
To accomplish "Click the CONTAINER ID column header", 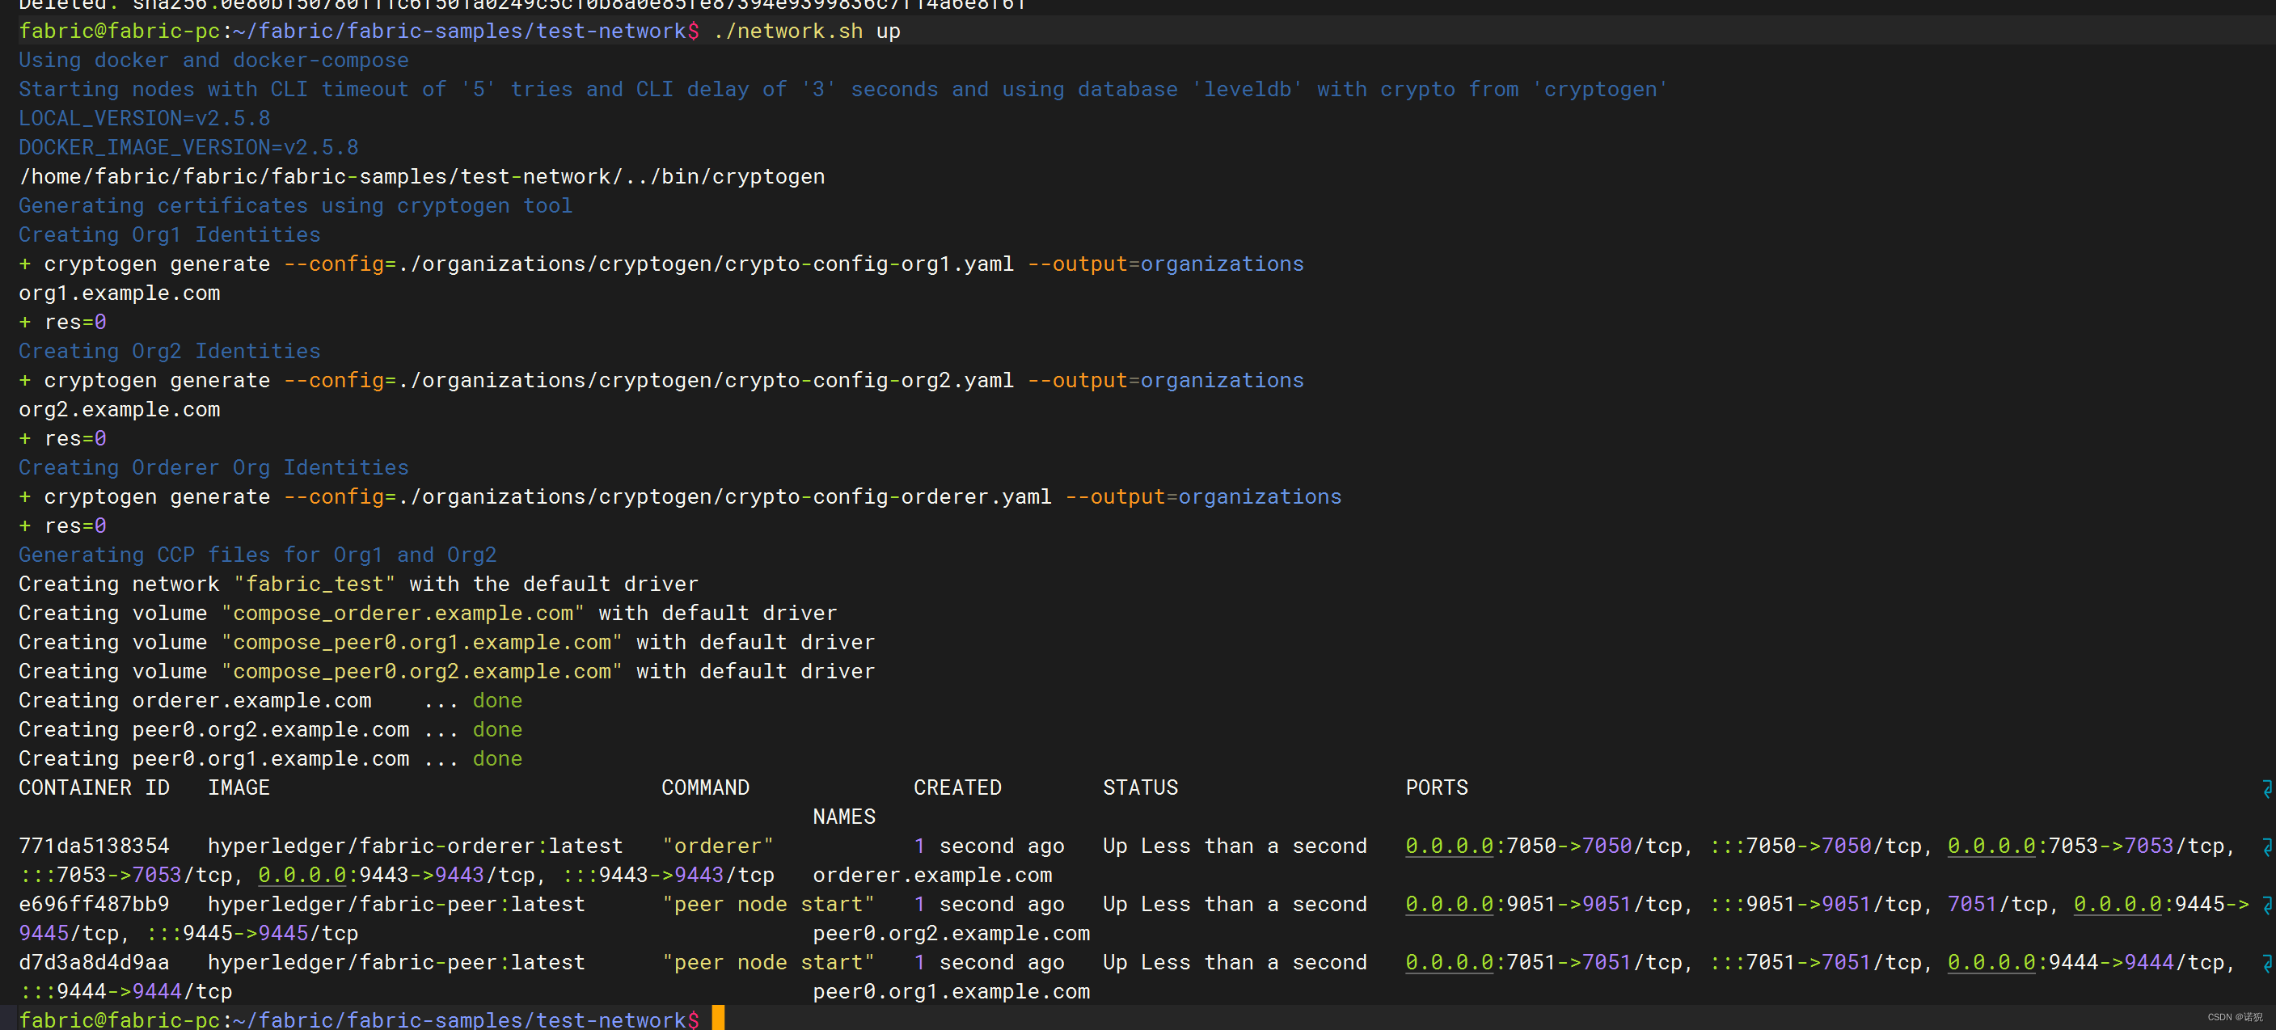I will point(94,788).
